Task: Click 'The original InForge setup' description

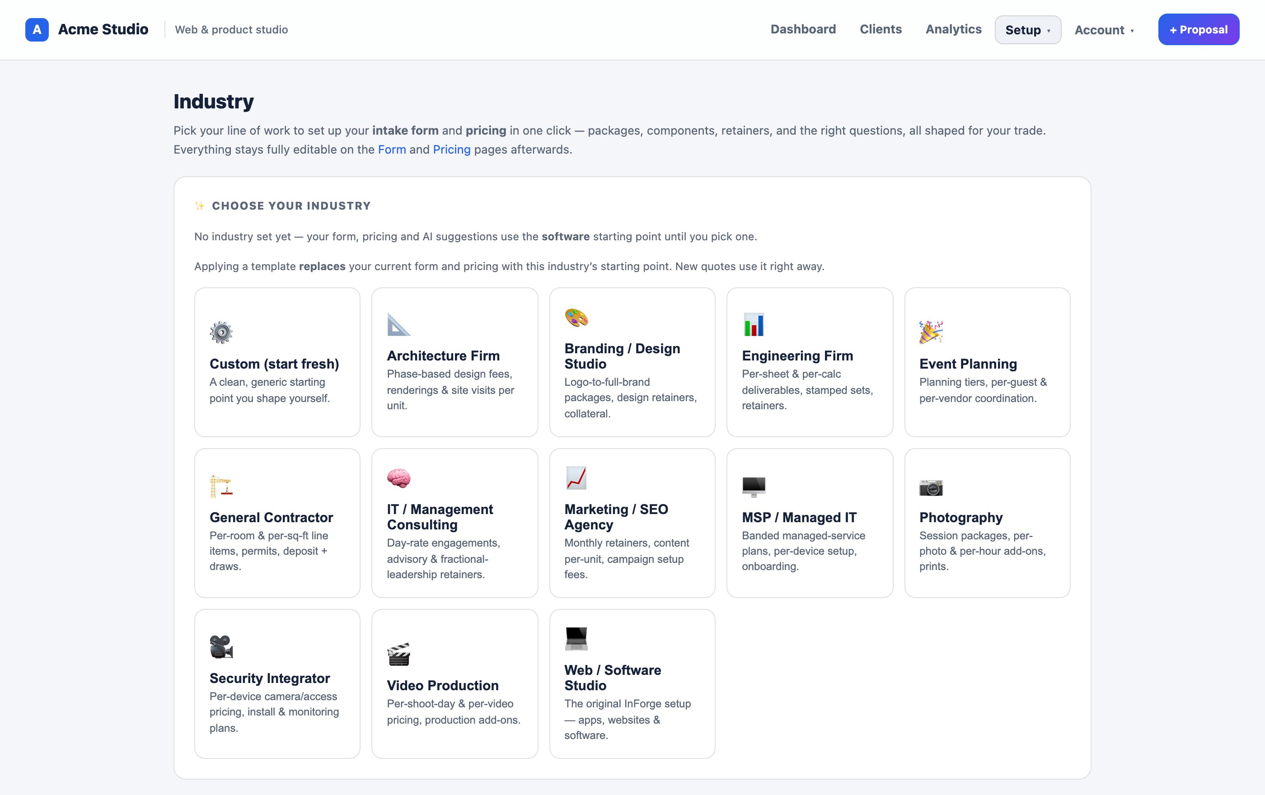Action: [627, 720]
